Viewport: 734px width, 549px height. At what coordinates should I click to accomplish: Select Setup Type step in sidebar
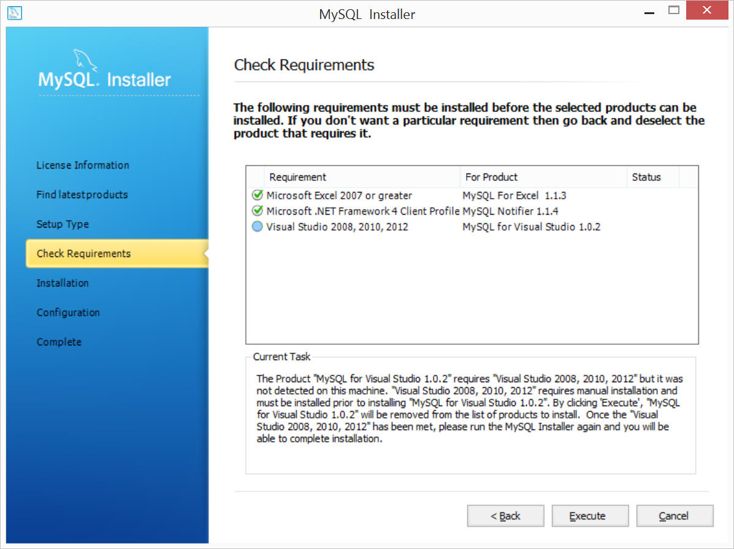tap(63, 225)
